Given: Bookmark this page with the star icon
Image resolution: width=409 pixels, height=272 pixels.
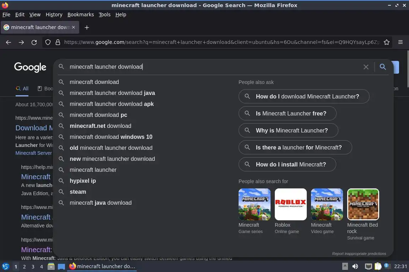Looking at the screenshot, I should [x=387, y=42].
